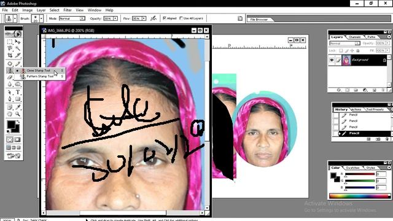Image resolution: width=393 pixels, height=221 pixels.
Task: Select the Lasso tool
Action: (x=10, y=48)
